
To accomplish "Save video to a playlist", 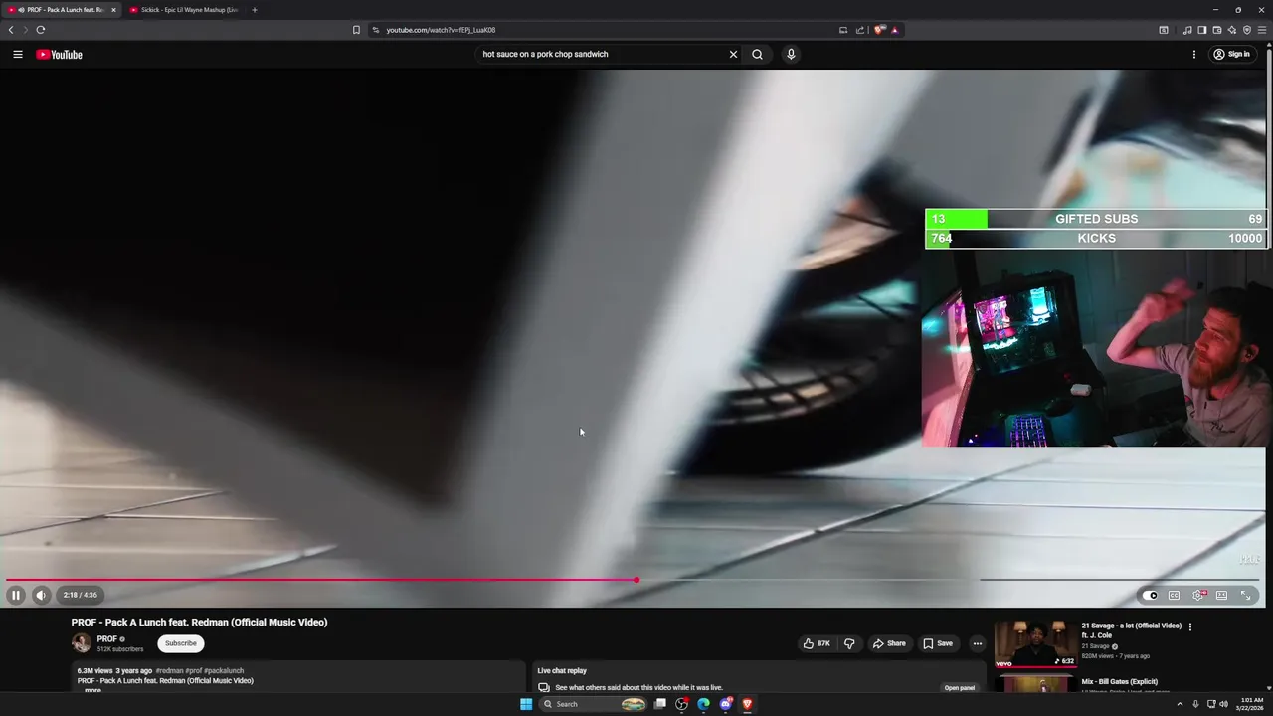I will tap(938, 643).
